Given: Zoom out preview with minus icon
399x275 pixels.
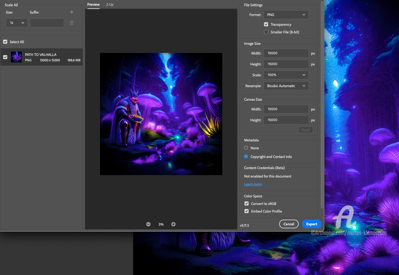Looking at the screenshot, I should point(149,224).
